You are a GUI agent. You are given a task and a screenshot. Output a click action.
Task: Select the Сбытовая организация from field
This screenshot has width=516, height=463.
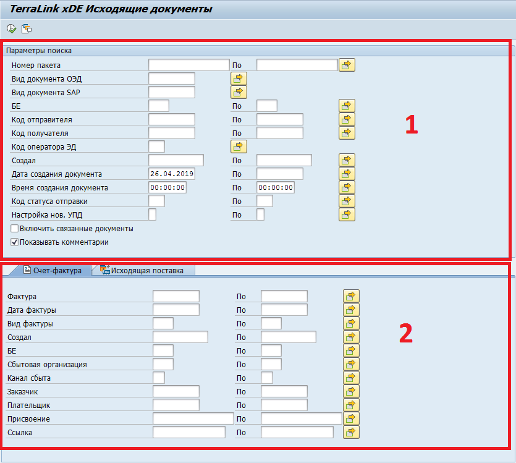click(x=163, y=364)
